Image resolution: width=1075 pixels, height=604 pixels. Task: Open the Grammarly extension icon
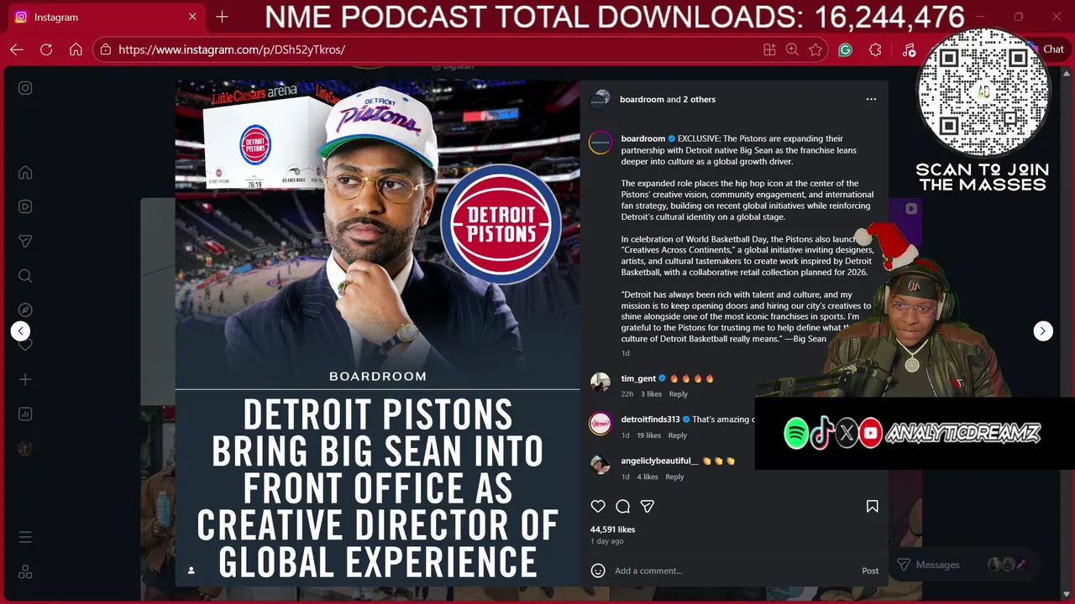(846, 49)
